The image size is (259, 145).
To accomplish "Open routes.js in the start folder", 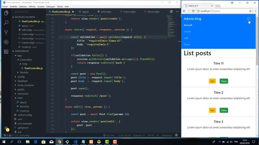I will click(x=24, y=111).
